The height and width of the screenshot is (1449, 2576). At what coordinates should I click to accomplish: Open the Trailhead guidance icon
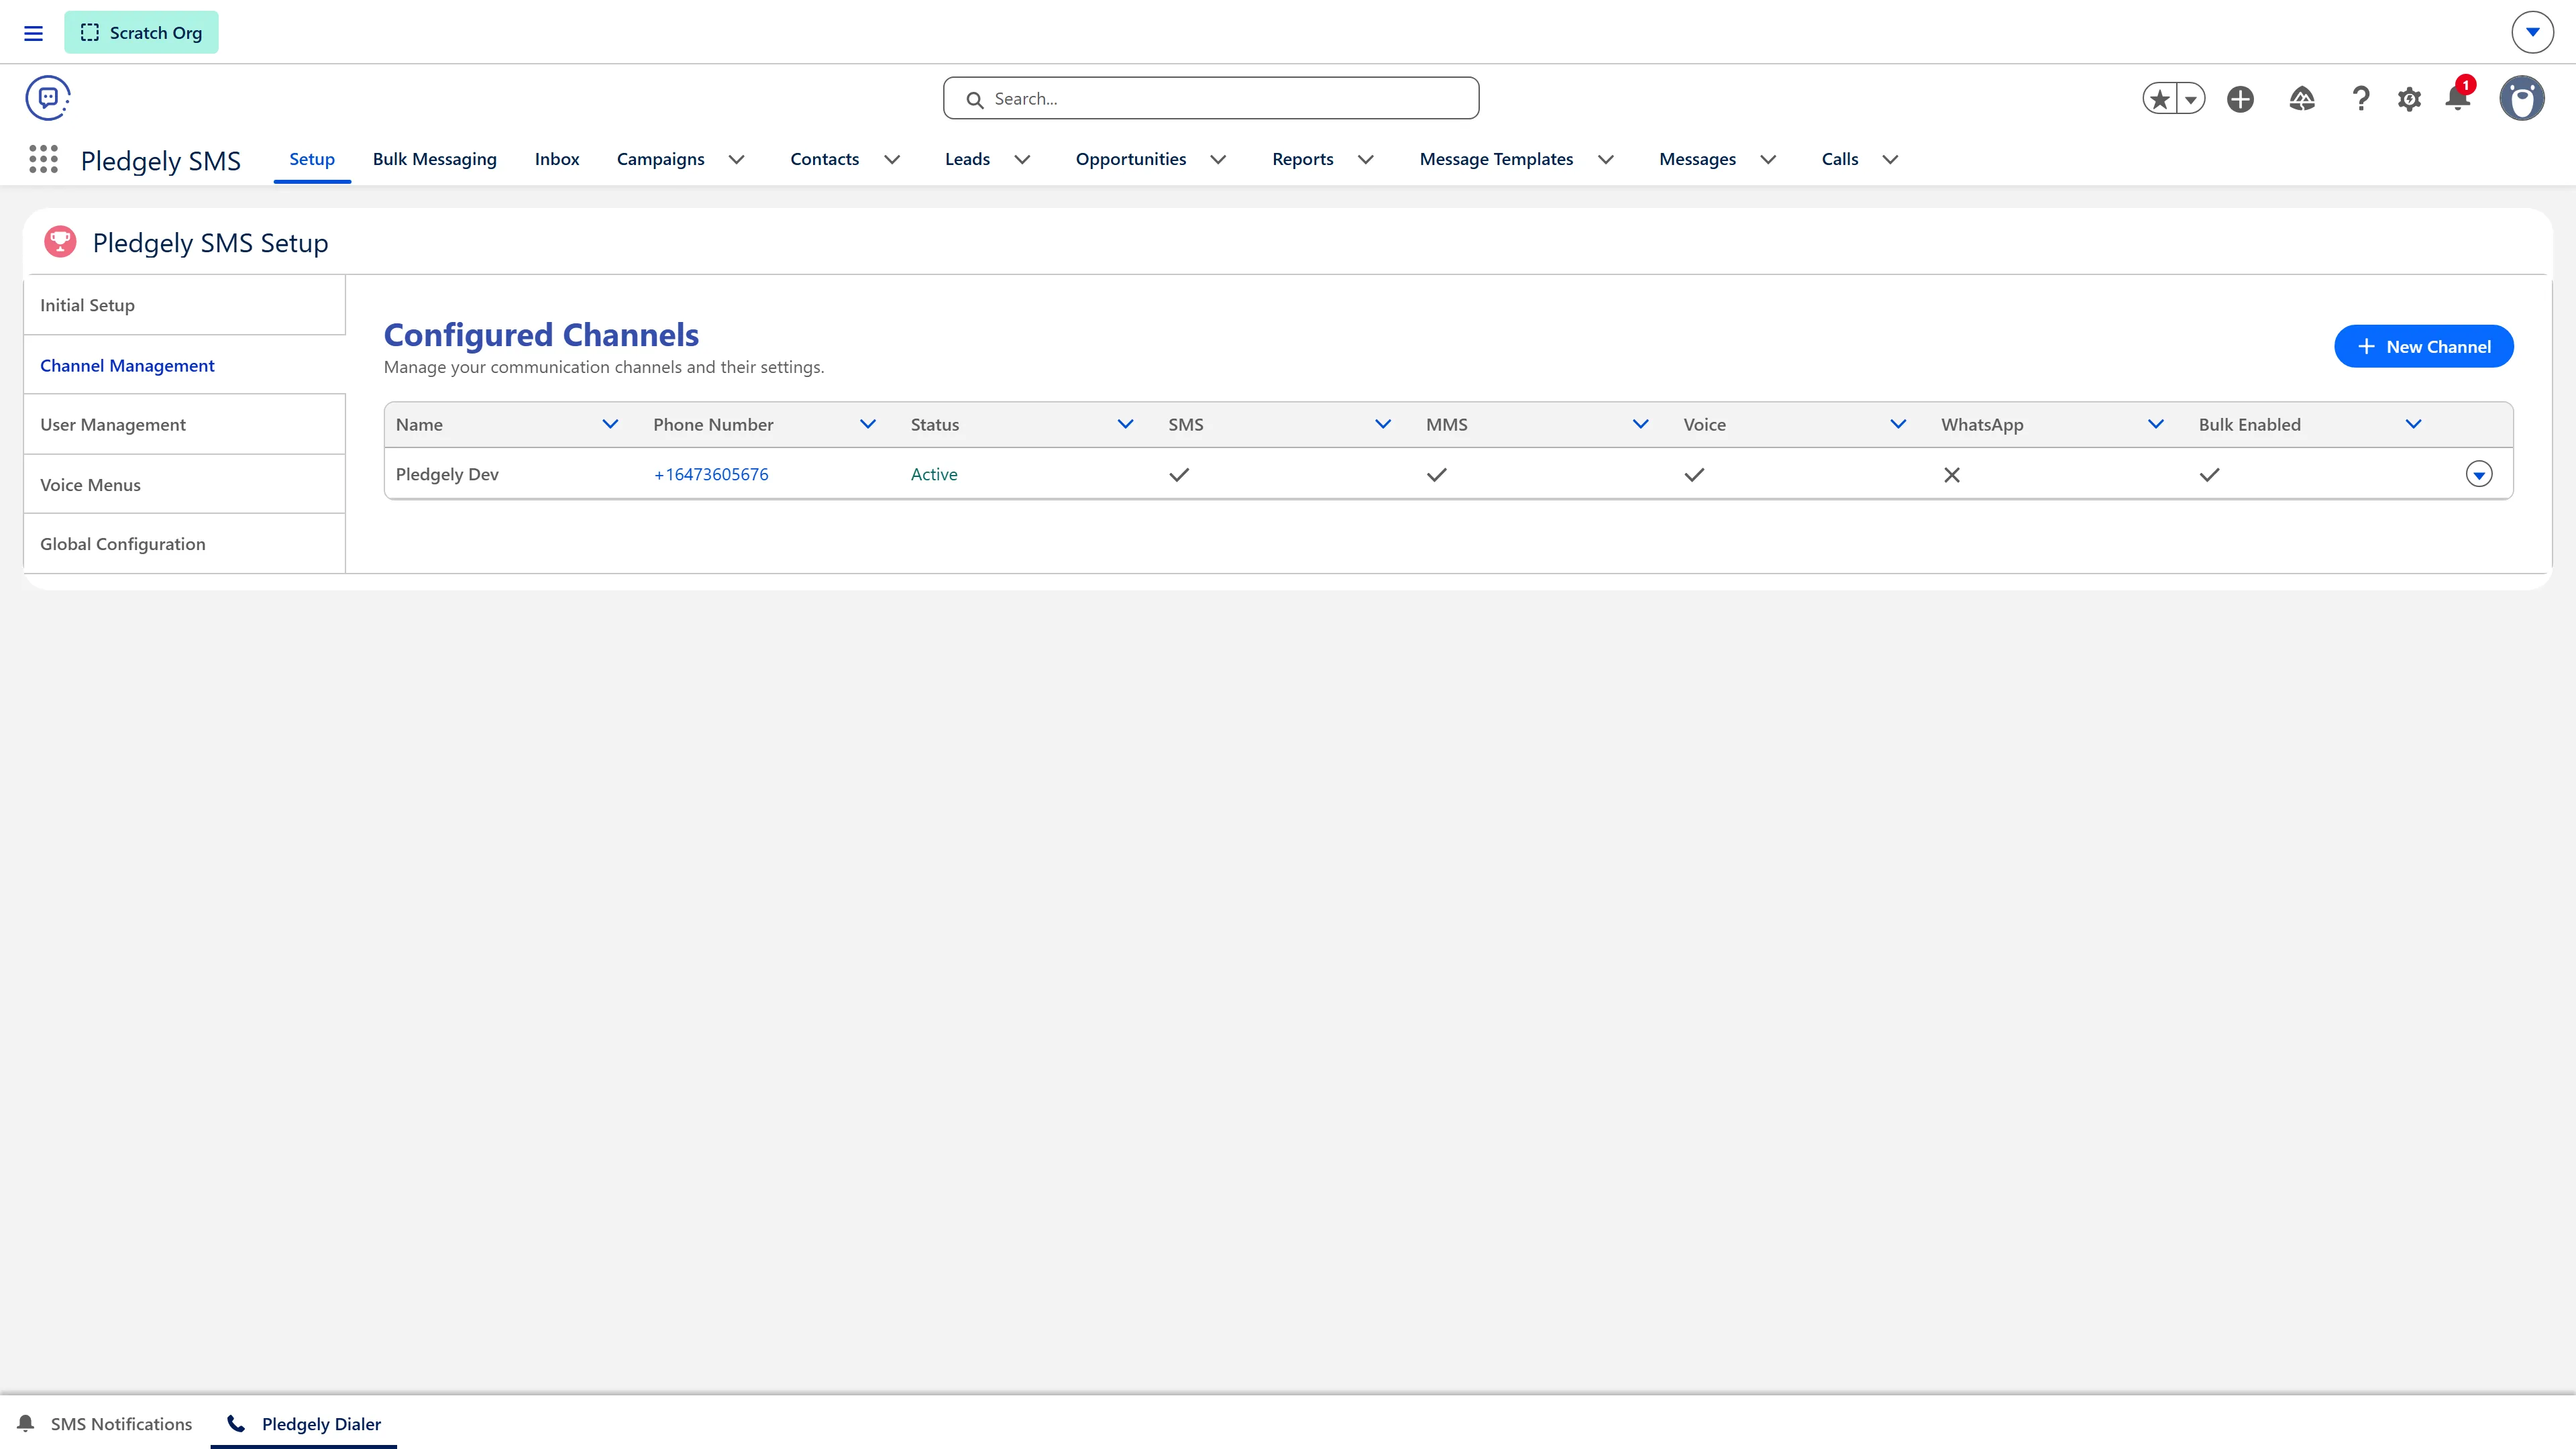tap(2302, 99)
